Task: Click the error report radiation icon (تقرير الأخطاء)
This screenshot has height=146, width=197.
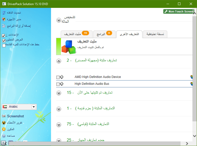Action: (x=4, y=123)
